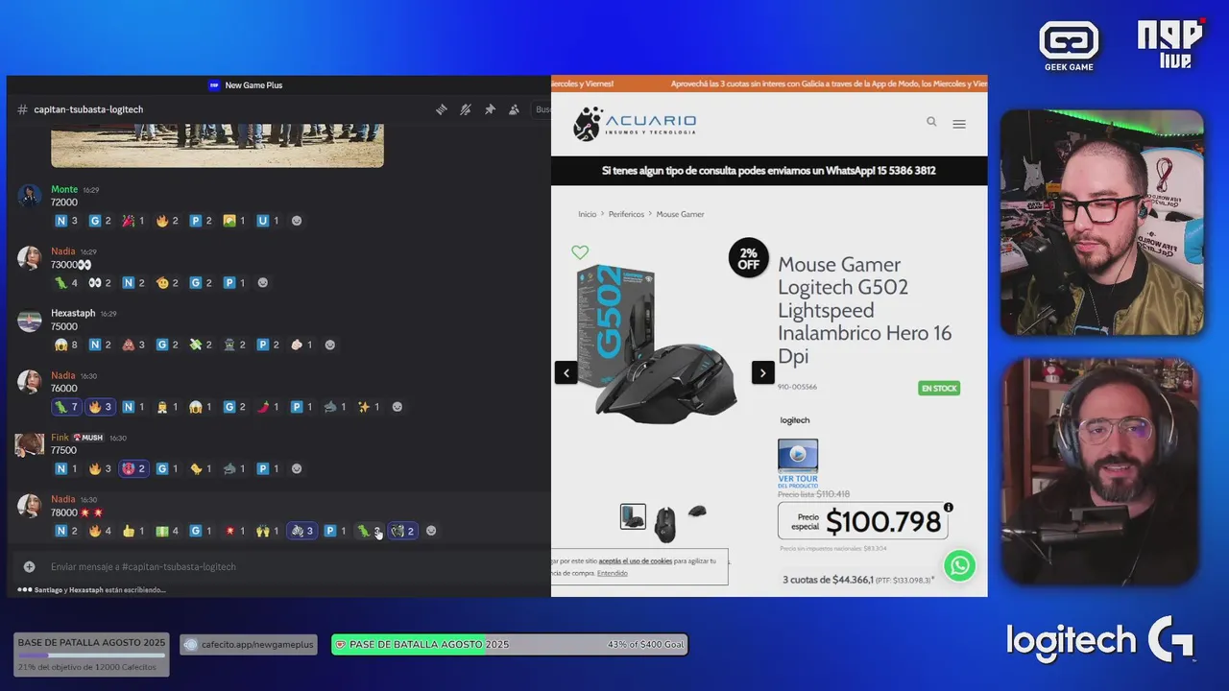This screenshot has height=691, width=1229.
Task: Click NGP live logo at top right
Action: [1170, 44]
